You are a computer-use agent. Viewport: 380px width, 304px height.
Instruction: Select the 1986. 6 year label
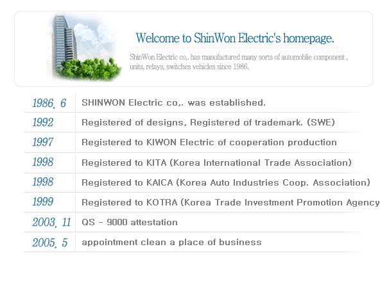[x=49, y=103]
